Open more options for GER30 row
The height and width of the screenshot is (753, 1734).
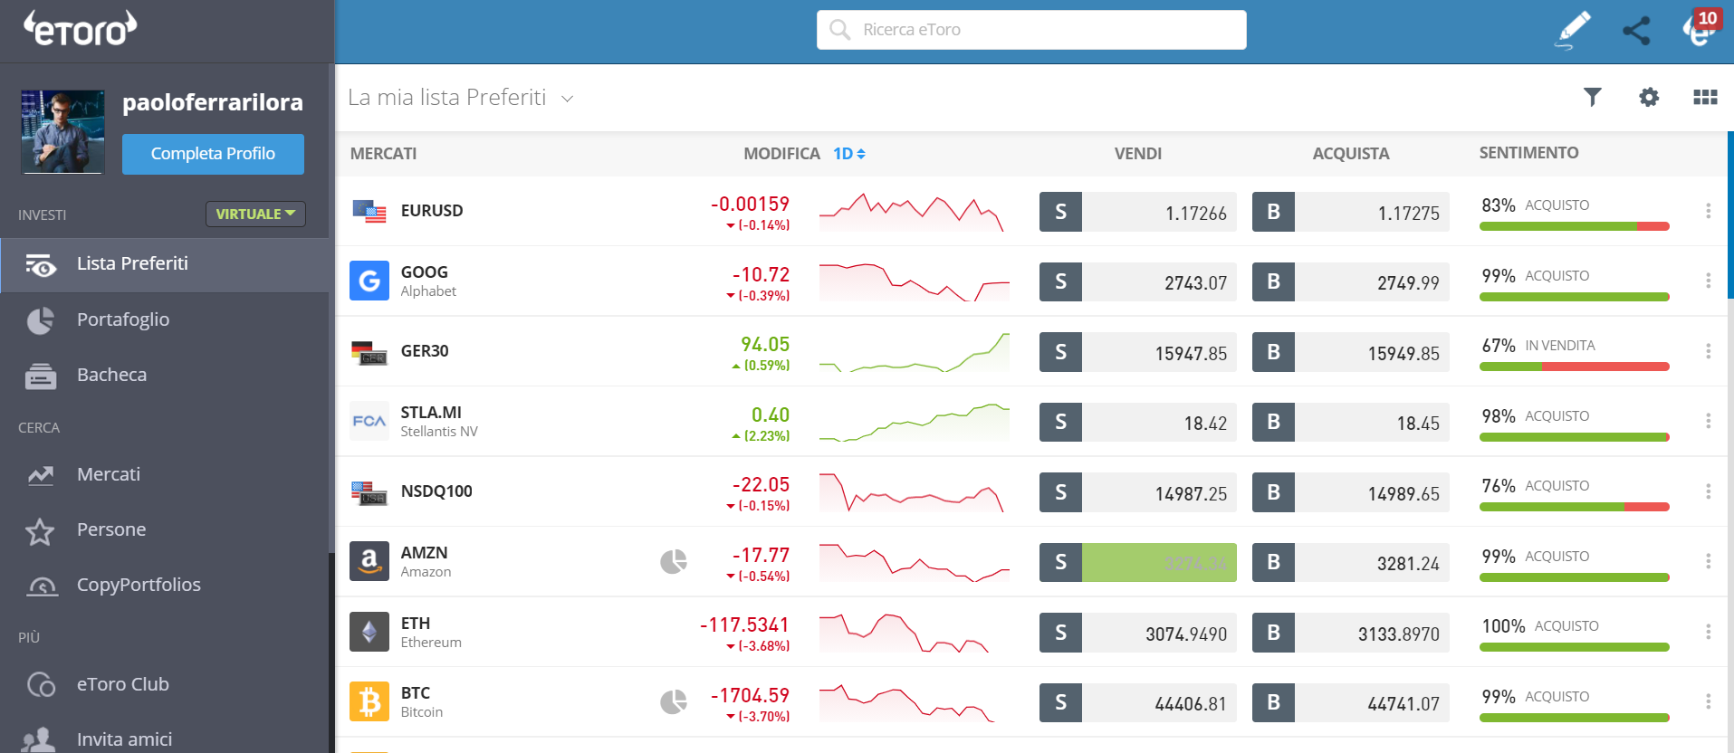pyautogui.click(x=1709, y=351)
